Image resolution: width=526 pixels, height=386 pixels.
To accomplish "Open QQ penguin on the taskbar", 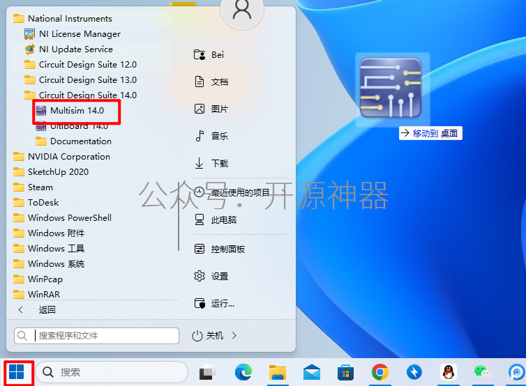I will [449, 372].
